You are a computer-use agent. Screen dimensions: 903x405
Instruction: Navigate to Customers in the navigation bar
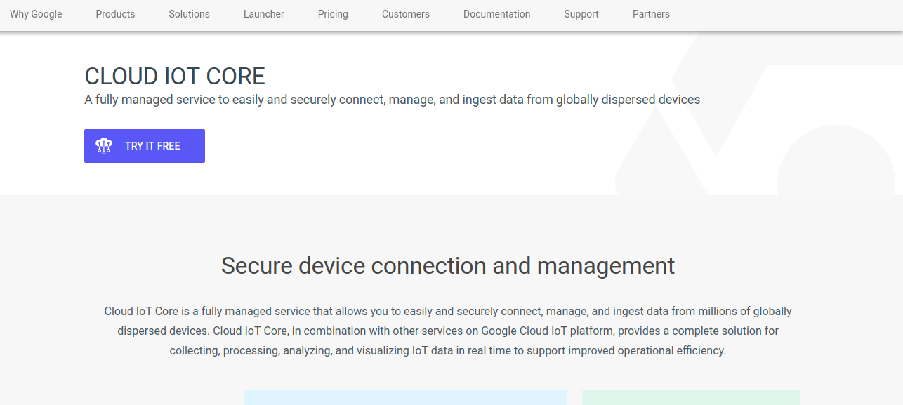click(x=406, y=14)
